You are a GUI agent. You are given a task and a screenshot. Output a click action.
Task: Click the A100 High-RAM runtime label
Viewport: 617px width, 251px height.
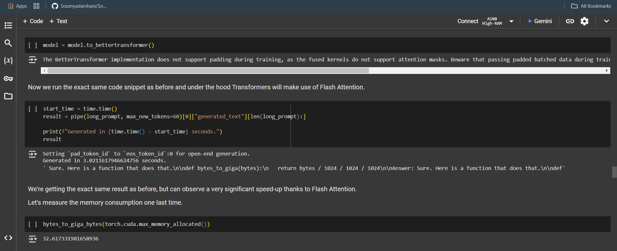click(x=492, y=21)
